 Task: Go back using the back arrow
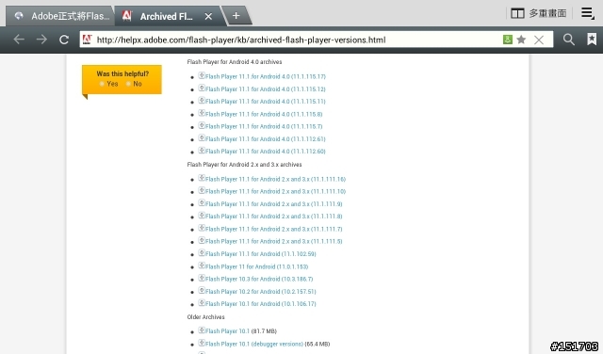click(x=19, y=40)
